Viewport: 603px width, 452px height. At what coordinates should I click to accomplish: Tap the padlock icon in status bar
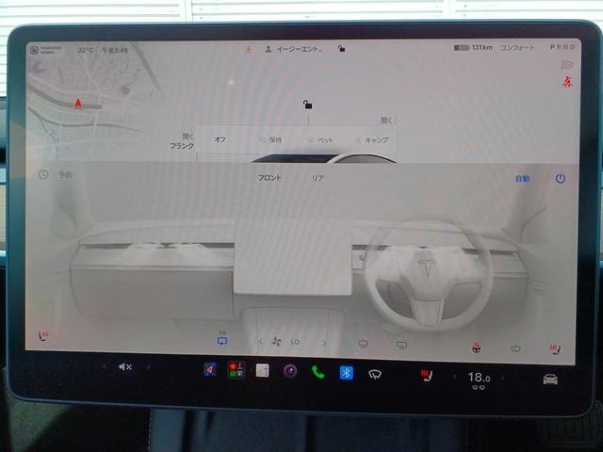click(x=341, y=48)
